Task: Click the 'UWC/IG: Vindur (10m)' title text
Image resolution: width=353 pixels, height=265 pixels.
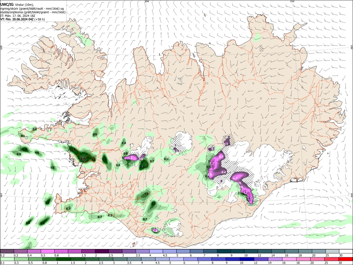Action: click(17, 5)
